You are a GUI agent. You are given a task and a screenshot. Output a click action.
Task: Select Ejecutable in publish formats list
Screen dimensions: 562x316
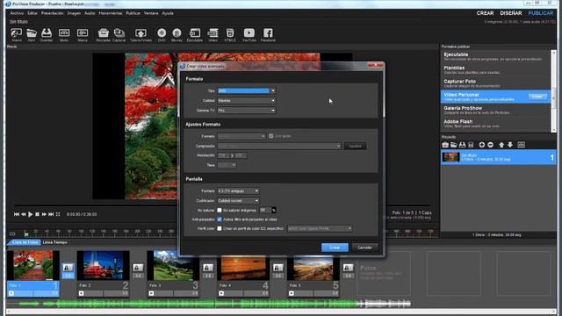click(x=495, y=56)
